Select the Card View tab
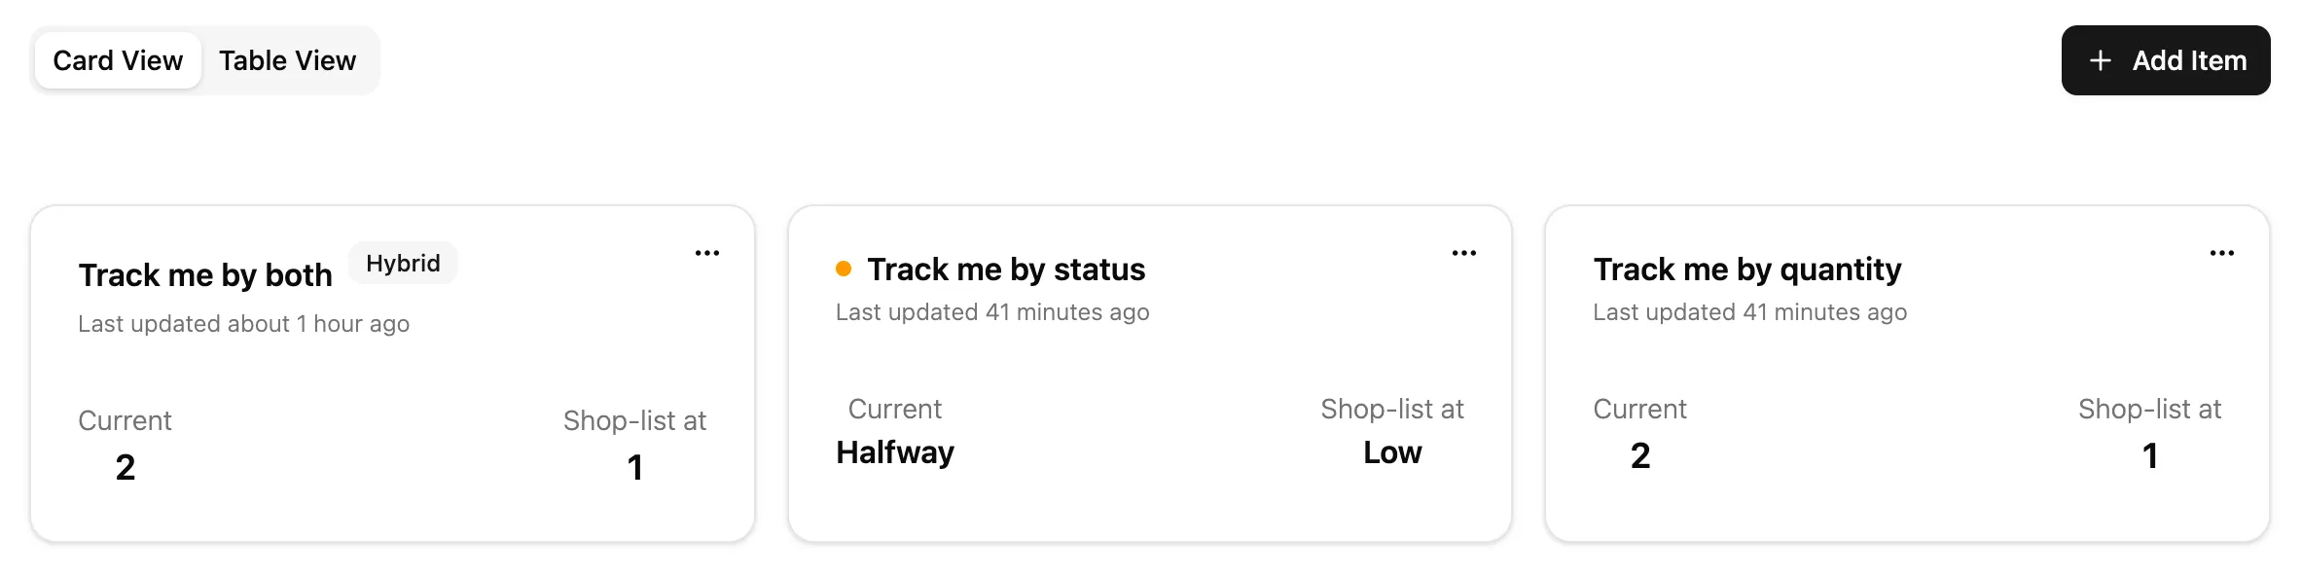The image size is (2302, 576). coord(118,60)
